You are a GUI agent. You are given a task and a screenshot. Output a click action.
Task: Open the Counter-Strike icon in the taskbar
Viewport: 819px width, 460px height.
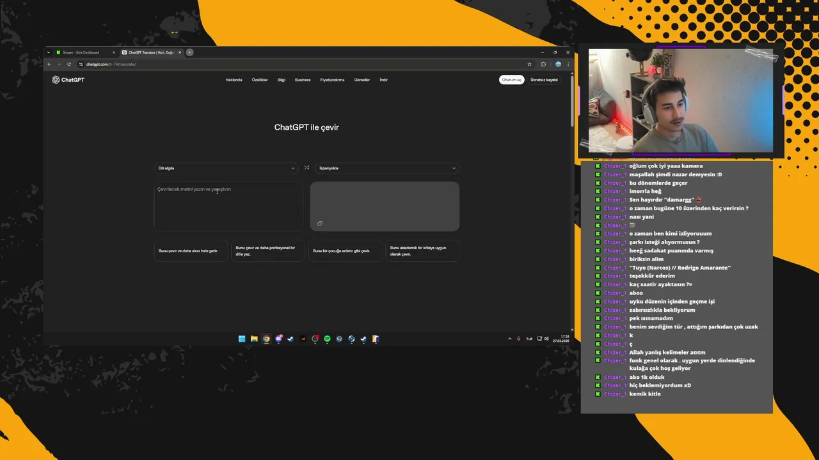click(376, 339)
